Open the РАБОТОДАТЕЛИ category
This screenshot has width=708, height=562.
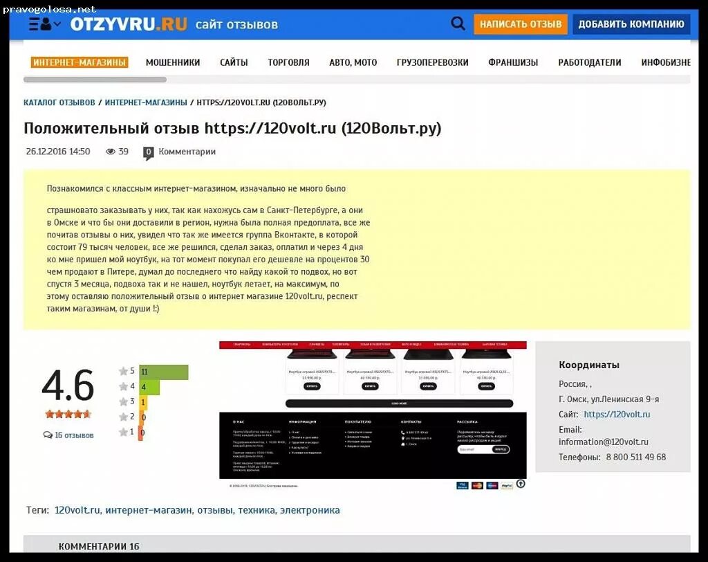tap(590, 62)
